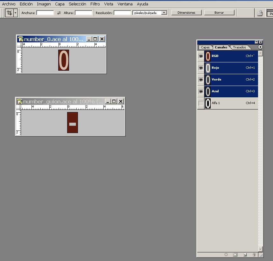Open the Filtro menu
This screenshot has width=273, height=261.
[95, 4]
